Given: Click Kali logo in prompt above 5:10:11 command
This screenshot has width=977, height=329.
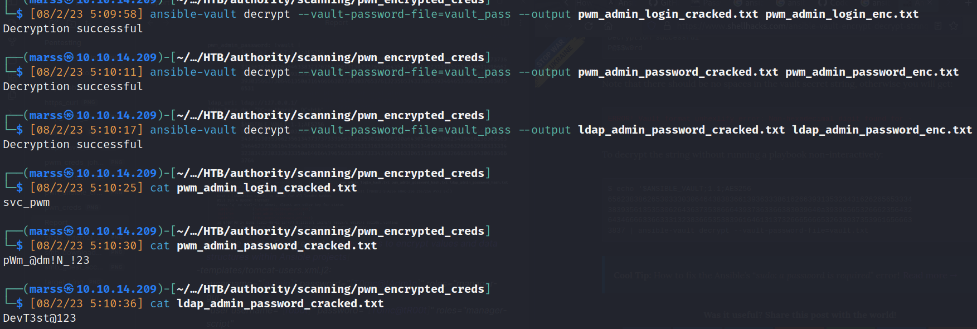Looking at the screenshot, I should coord(69,57).
